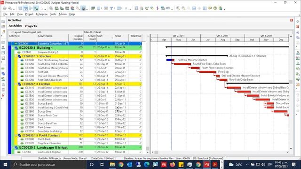
Task: Click the Add icon in right command bar
Action: click(x=298, y=22)
